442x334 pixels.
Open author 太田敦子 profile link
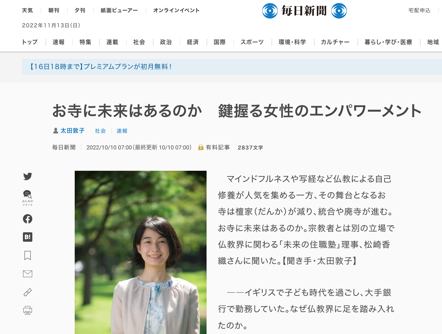73,131
